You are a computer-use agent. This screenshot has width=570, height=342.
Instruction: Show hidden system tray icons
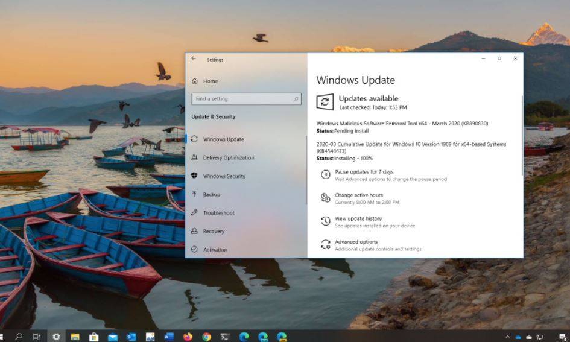pyautogui.click(x=508, y=337)
